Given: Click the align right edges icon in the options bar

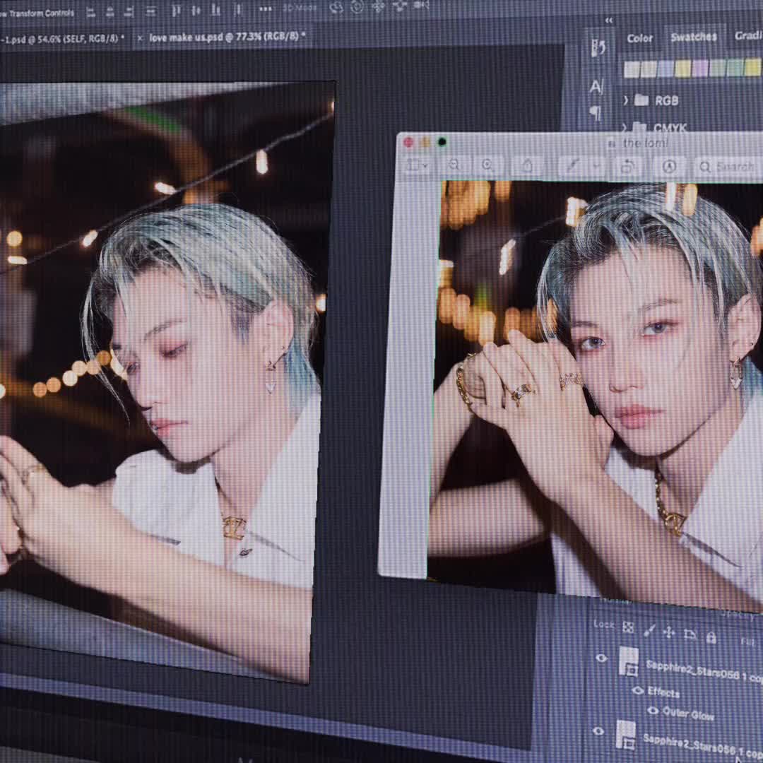Looking at the screenshot, I should click(129, 12).
